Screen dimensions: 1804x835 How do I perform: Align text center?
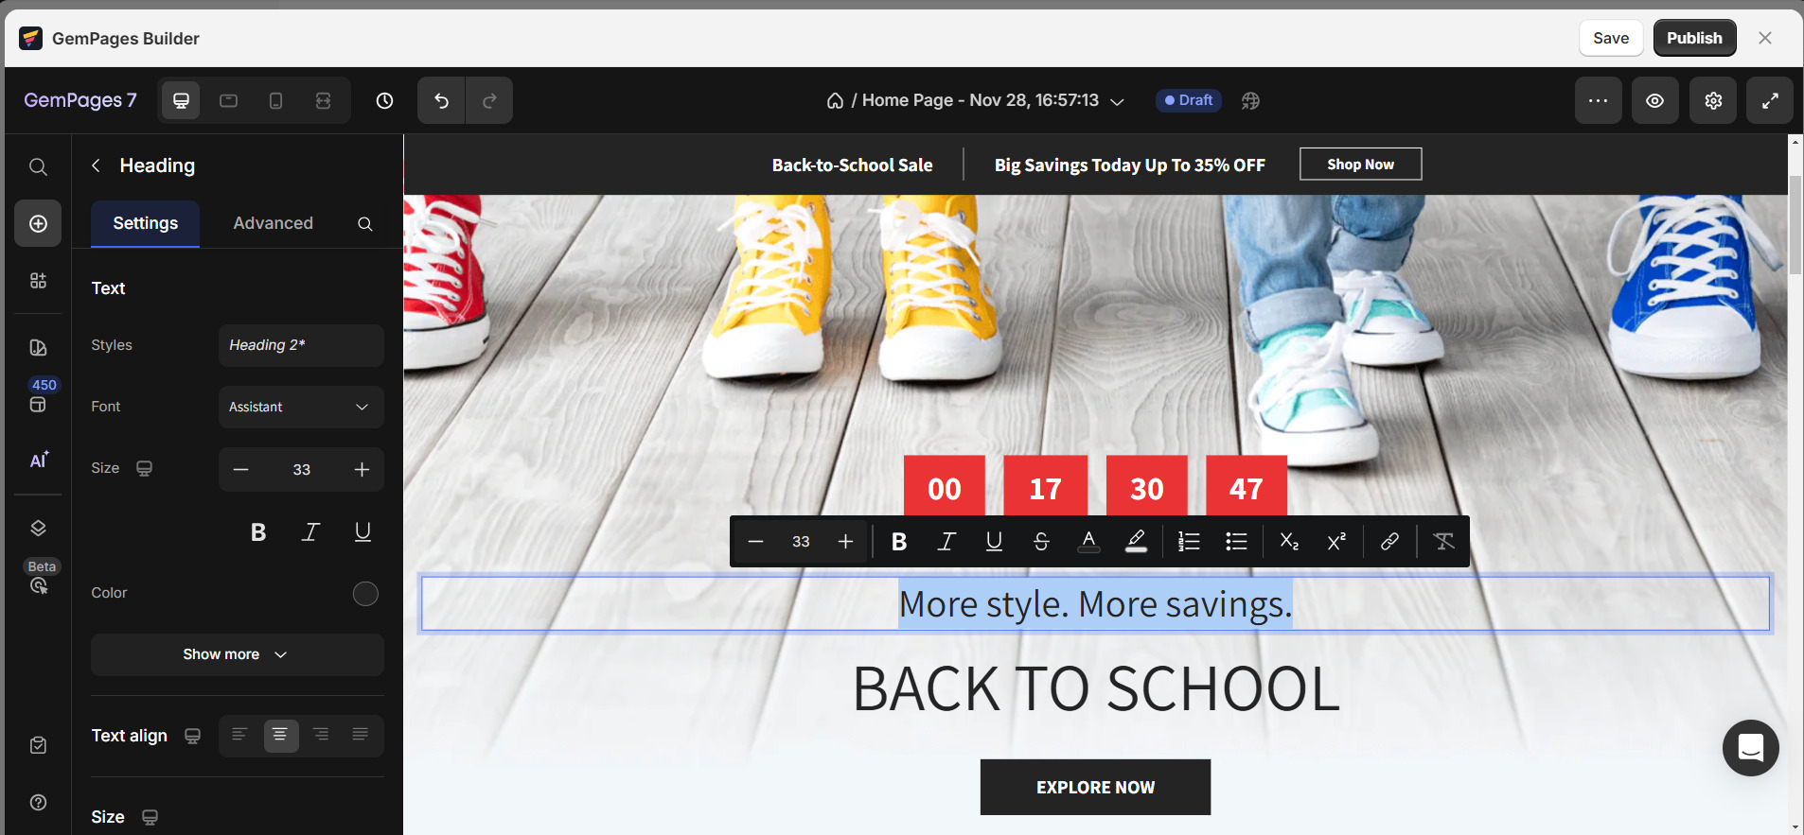pos(280,735)
